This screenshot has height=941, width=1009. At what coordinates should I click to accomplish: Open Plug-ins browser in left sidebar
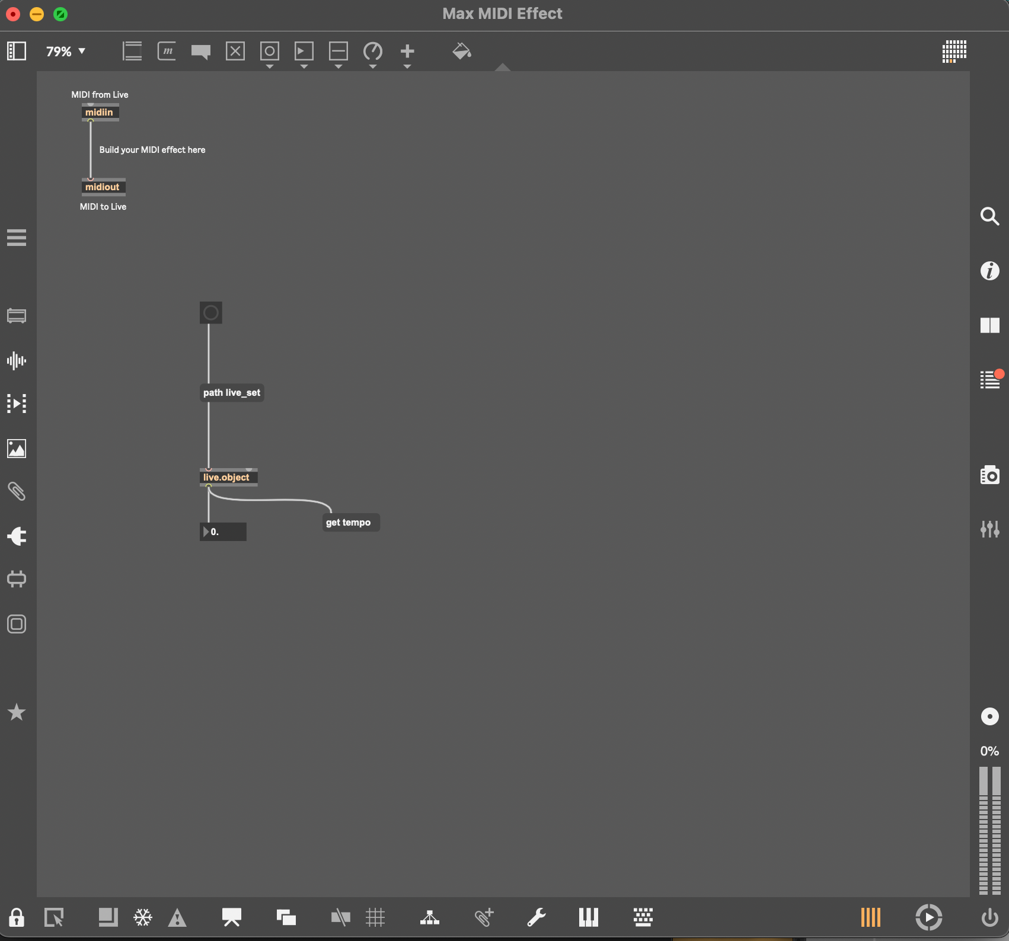17,536
